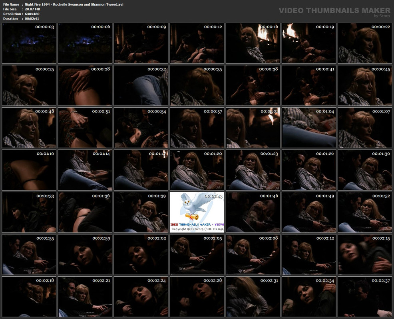394x319 pixels.
Task: Open the thumbnail marked 00:02:08
Action: tap(253, 254)
